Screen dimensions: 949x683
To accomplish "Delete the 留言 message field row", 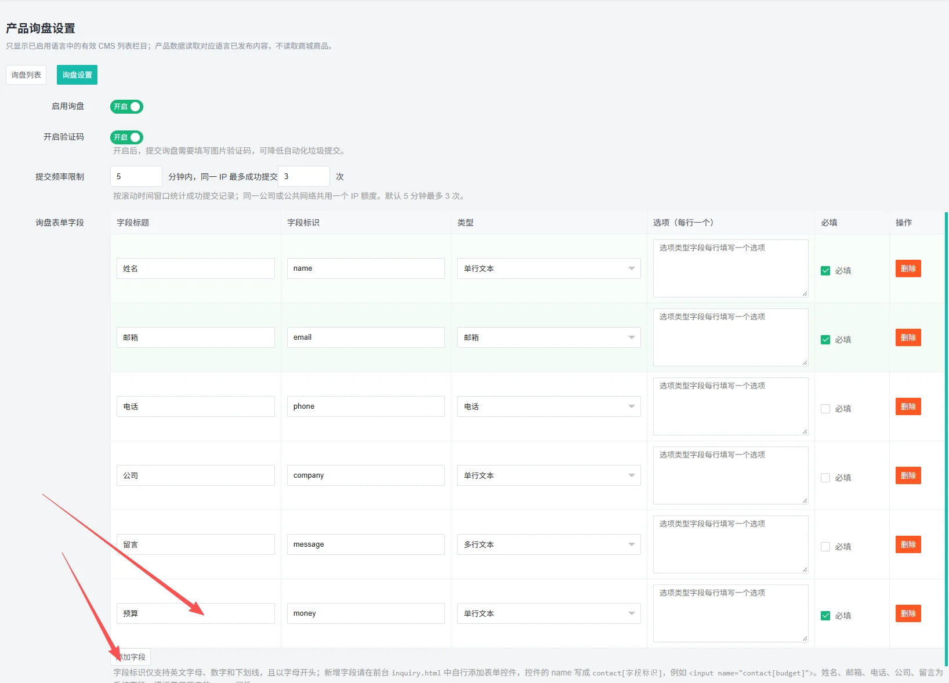I will click(908, 544).
